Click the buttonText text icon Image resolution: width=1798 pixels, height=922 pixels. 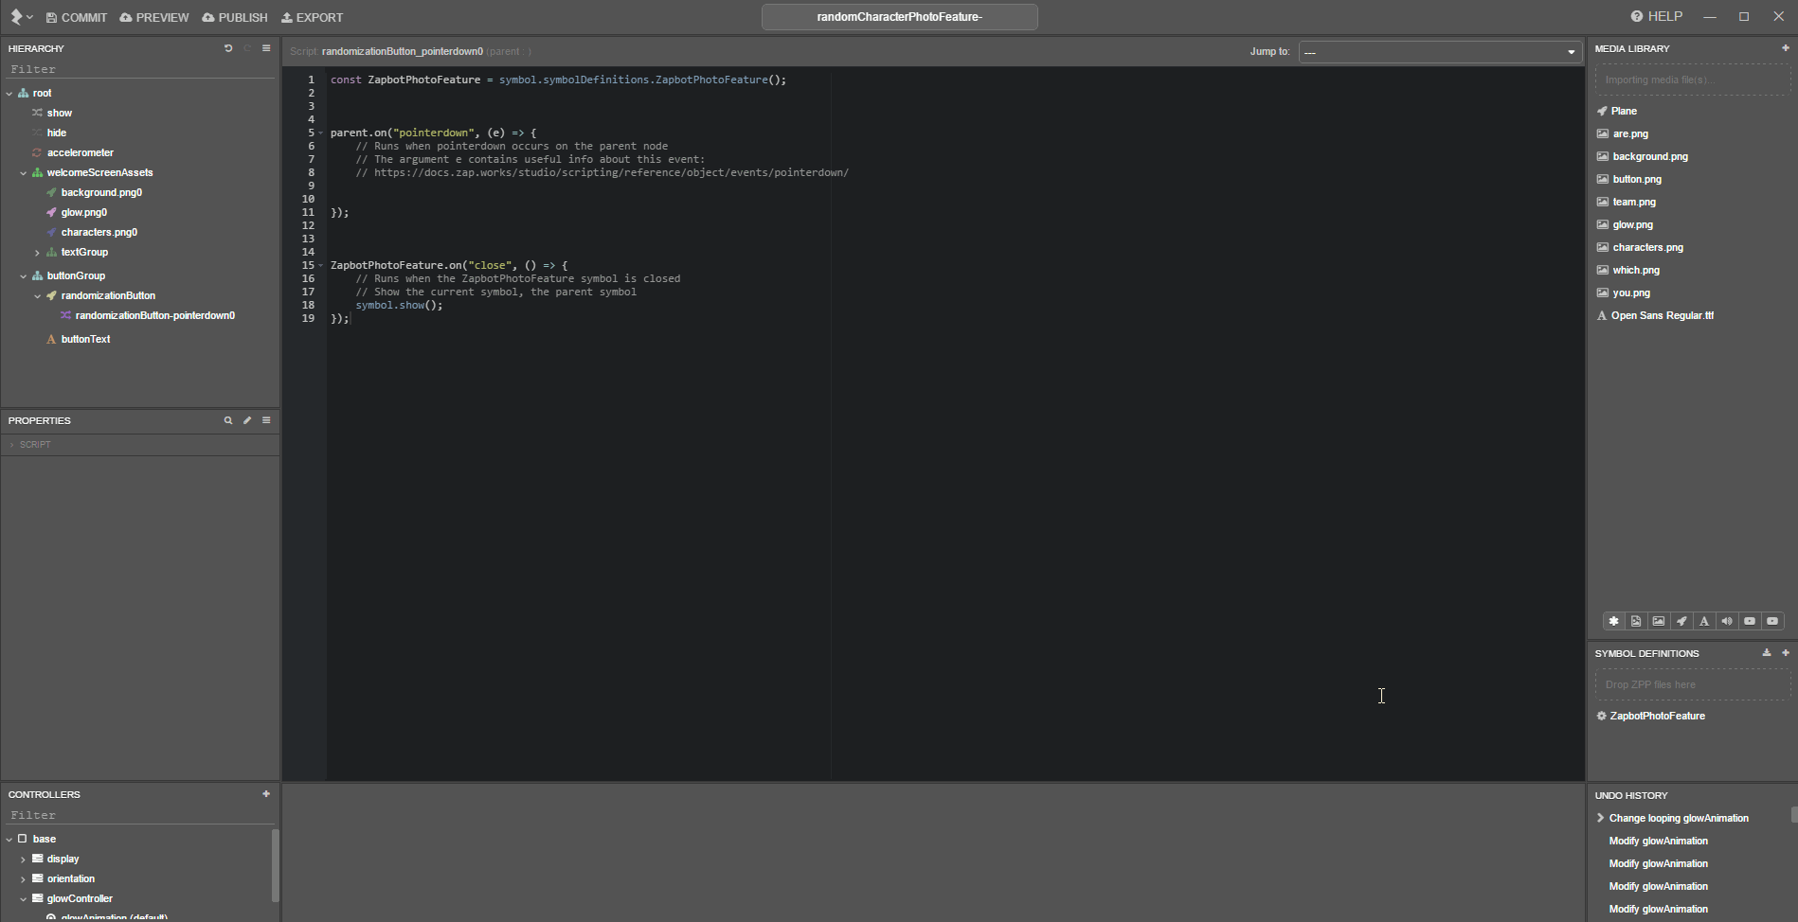51,339
